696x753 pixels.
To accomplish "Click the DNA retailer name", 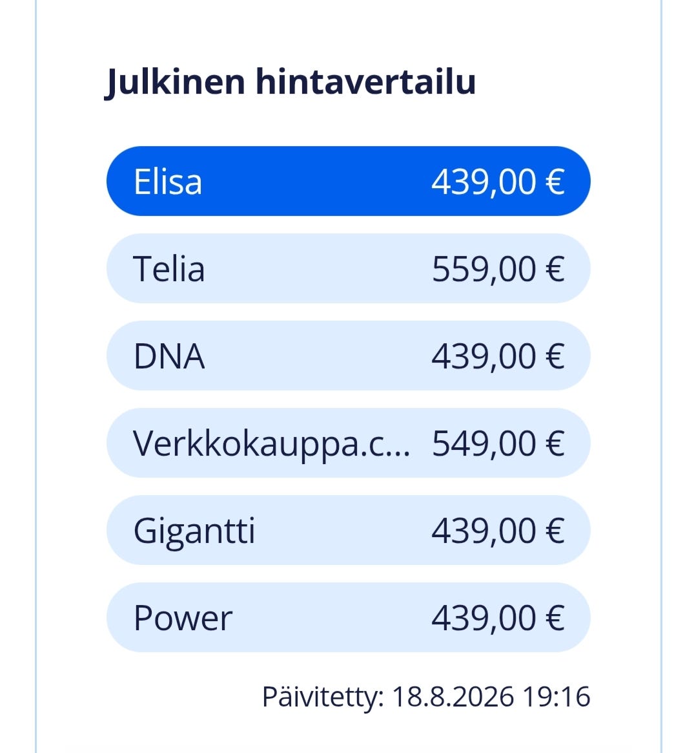I will (x=169, y=356).
